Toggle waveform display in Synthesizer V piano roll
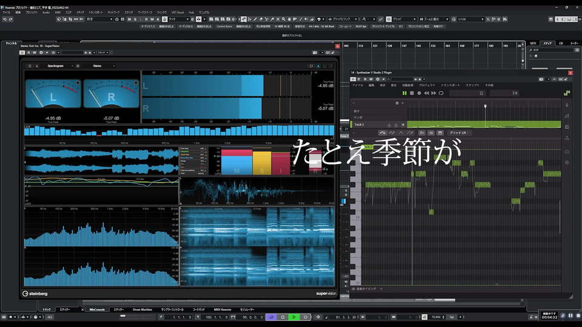 (431, 133)
